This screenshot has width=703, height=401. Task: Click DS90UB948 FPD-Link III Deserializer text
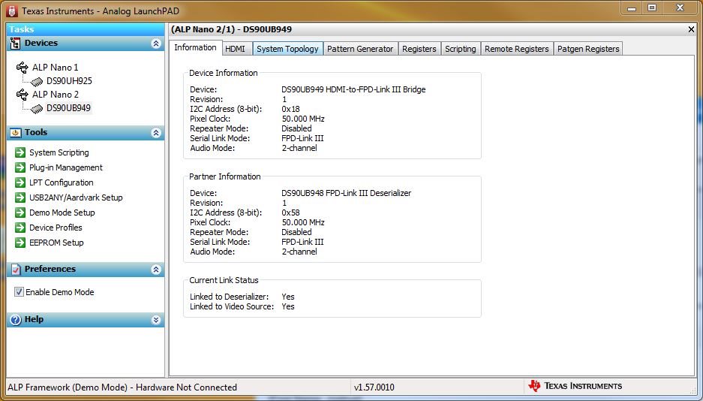[x=346, y=193]
